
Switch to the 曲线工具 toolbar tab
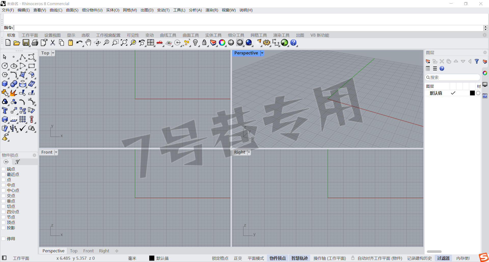click(168, 35)
